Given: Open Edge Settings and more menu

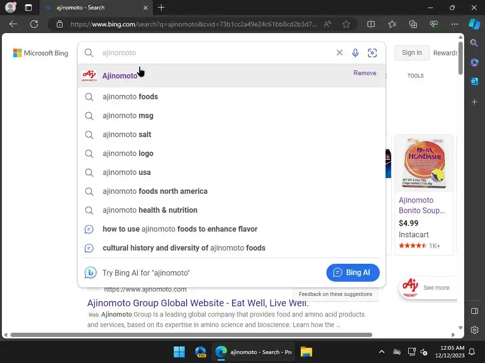Looking at the screenshot, I should tap(454, 24).
